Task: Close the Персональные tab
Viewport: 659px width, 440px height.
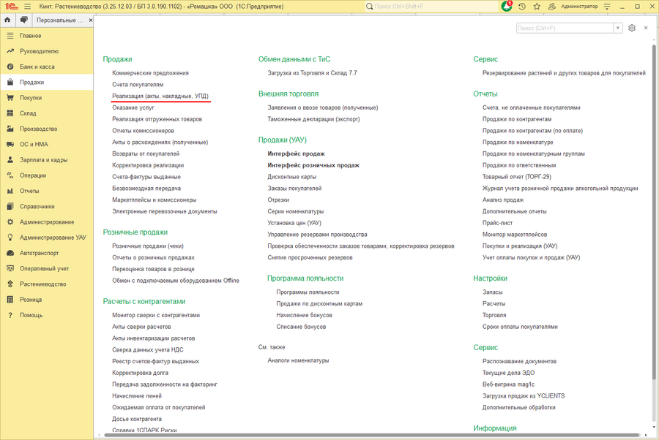Action: (x=90, y=20)
